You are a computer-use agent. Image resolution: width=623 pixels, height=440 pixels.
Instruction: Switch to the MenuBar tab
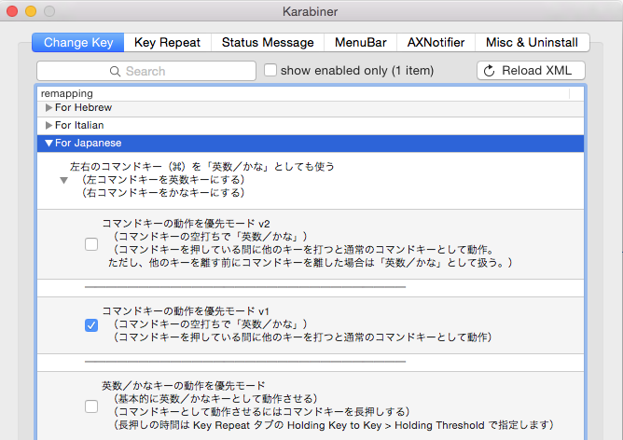coord(360,43)
